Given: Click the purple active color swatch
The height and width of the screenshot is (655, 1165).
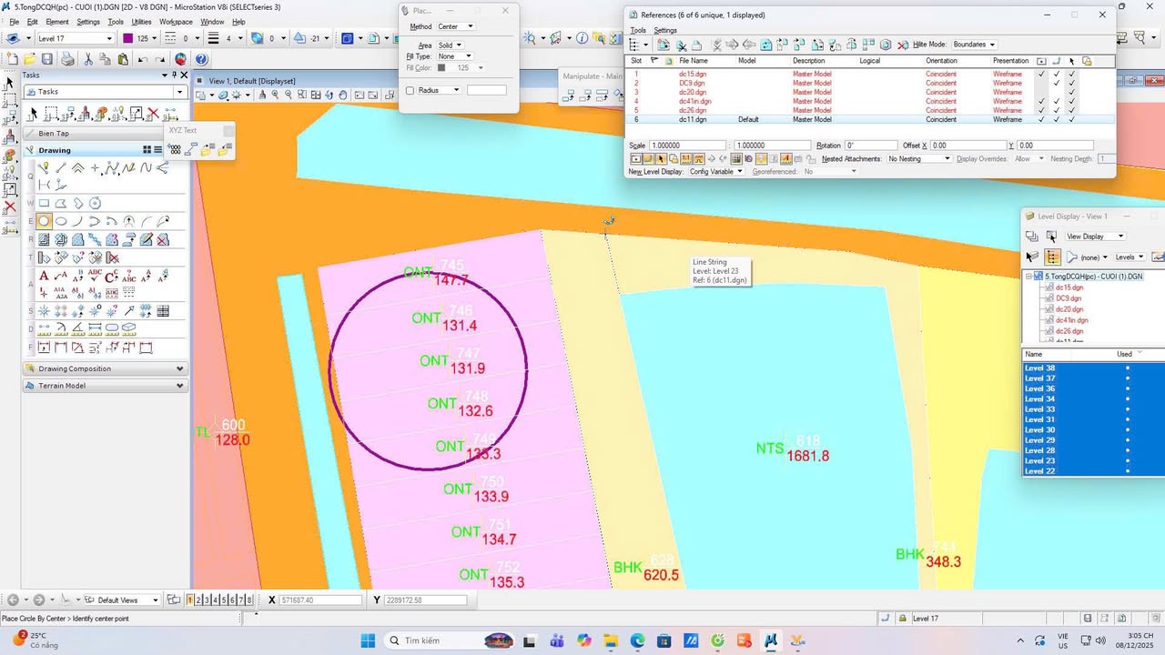Looking at the screenshot, I should [128, 38].
